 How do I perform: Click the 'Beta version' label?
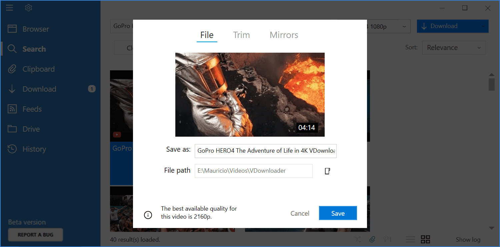click(x=27, y=222)
